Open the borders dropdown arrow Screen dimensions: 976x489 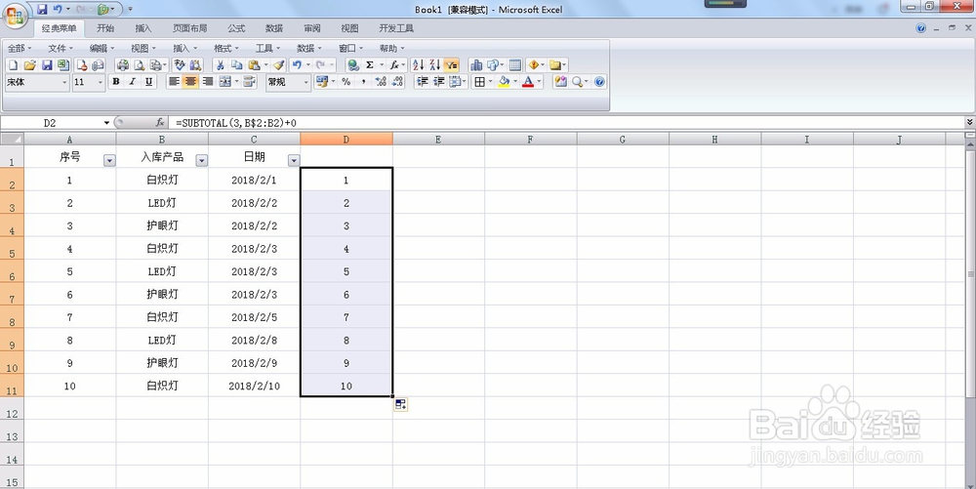[x=490, y=82]
